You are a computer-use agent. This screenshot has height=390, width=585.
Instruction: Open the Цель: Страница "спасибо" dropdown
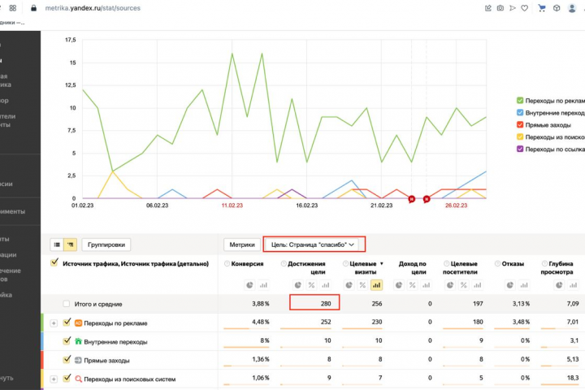coord(313,245)
